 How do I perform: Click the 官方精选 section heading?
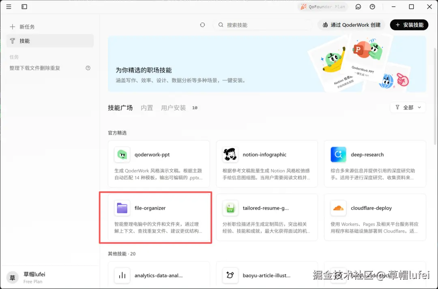pyautogui.click(x=117, y=133)
